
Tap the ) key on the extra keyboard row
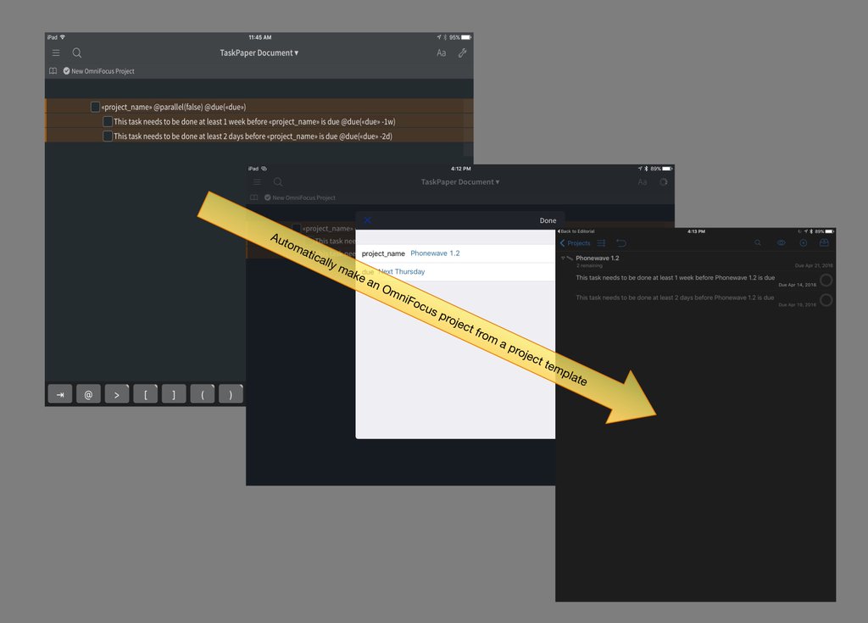tap(231, 394)
